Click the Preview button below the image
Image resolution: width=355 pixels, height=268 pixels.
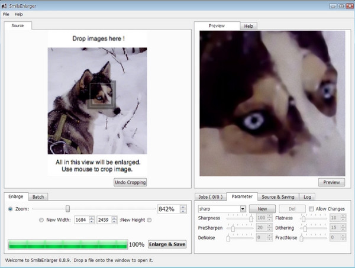tap(331, 182)
